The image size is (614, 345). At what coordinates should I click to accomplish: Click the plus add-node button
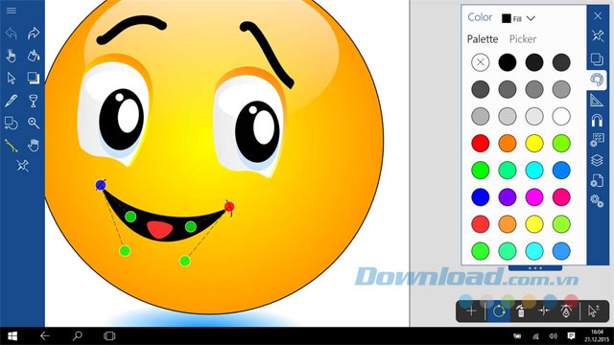coord(471,310)
